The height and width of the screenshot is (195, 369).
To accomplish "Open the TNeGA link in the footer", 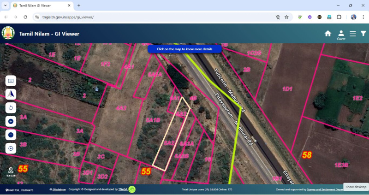I will (x=123, y=189).
